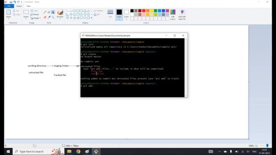Click the '$ git add .' line in terminal

88,86
